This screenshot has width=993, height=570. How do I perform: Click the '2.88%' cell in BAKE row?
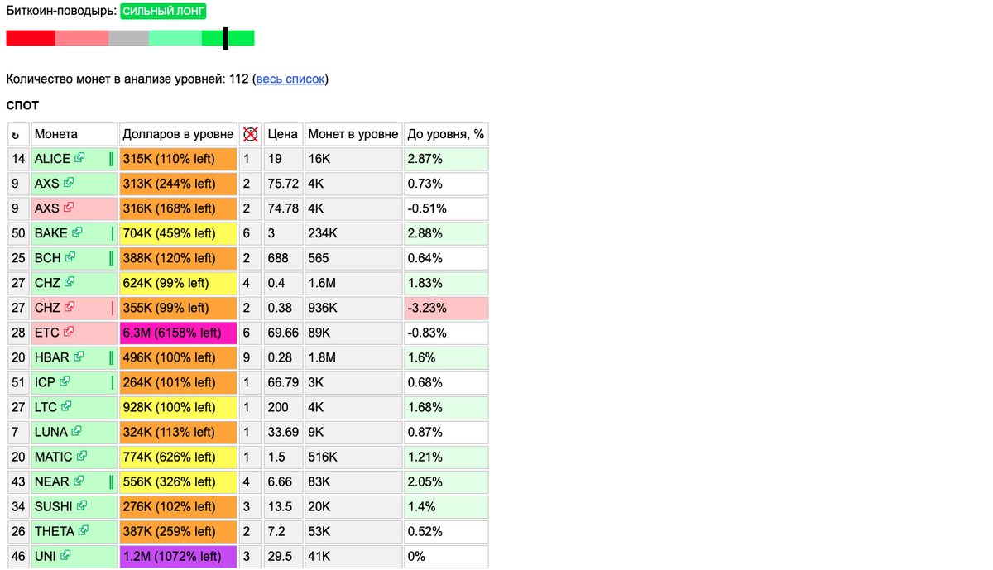coord(446,233)
